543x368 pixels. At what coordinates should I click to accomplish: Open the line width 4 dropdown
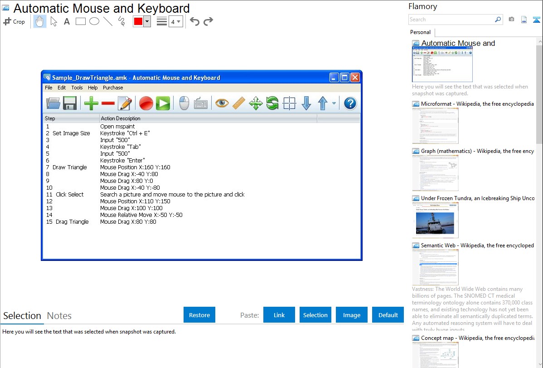175,21
